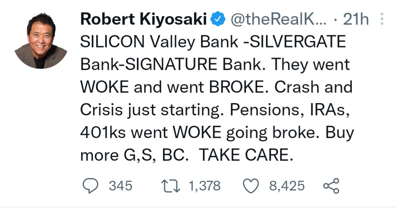Screen dimensions: 396x212
Task: Click the 8,425 likes count
Action: click(287, 186)
